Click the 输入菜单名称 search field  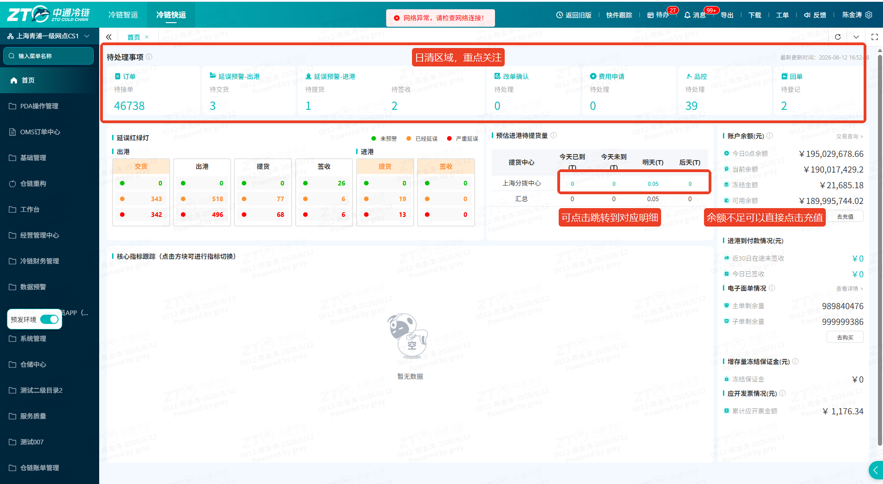[x=48, y=56]
